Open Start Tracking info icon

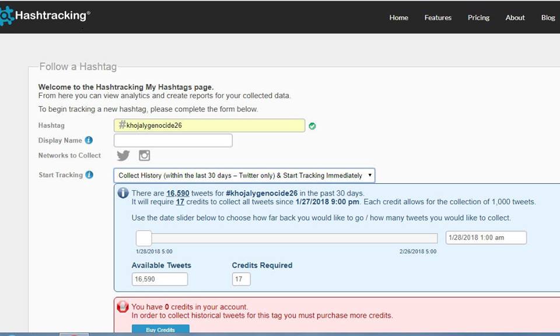pos(89,174)
